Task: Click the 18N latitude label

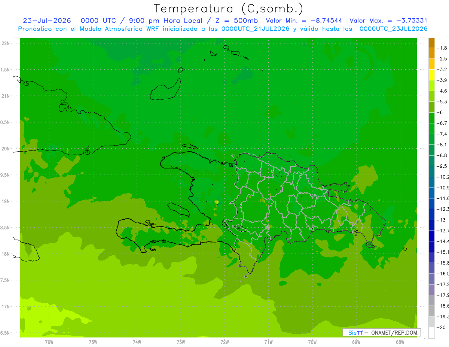Action: coord(6,254)
